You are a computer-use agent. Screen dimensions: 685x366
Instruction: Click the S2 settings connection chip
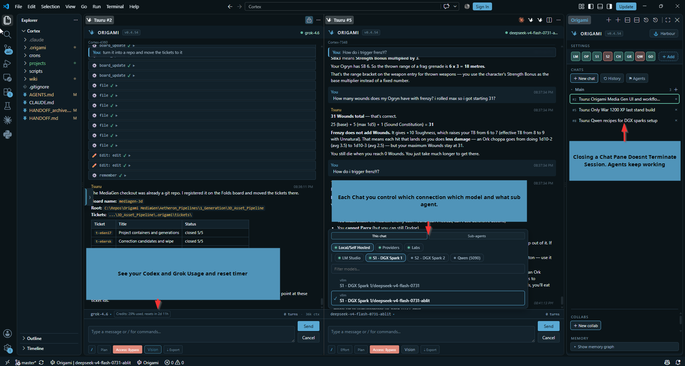(608, 56)
